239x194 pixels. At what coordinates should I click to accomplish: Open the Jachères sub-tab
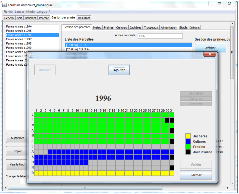pyautogui.click(x=135, y=27)
